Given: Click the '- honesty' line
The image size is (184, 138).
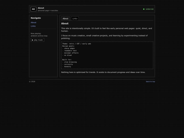Looking at the screenshot, I should (66, 66).
